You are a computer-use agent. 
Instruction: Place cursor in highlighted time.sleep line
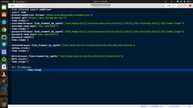coord(102,70)
